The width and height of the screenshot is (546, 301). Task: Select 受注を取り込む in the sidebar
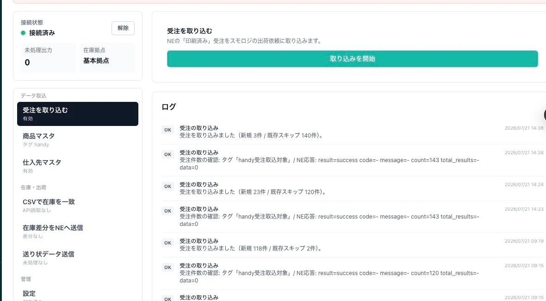click(78, 114)
